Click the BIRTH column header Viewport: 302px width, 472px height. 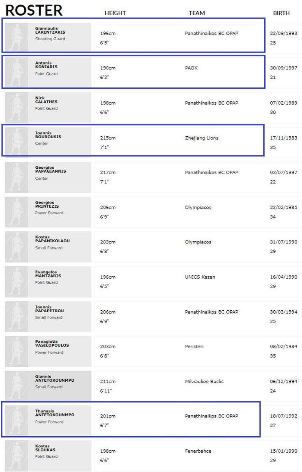281,13
